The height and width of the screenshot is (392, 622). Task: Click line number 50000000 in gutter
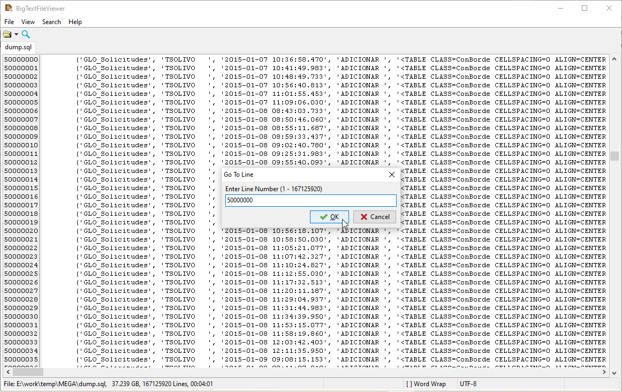(x=21, y=59)
